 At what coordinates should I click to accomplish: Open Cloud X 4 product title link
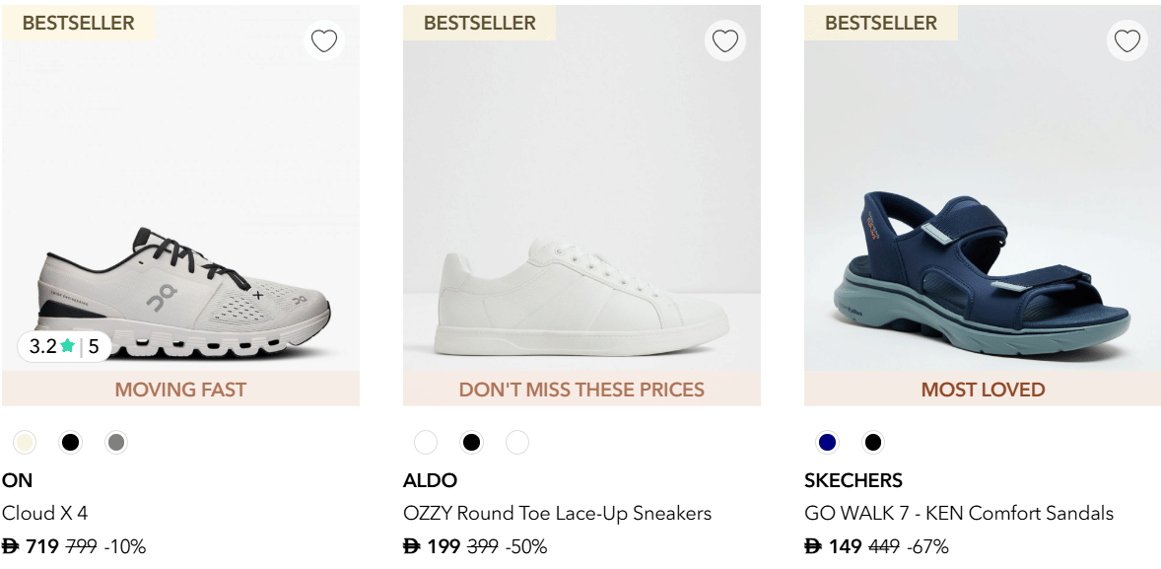coord(45,513)
